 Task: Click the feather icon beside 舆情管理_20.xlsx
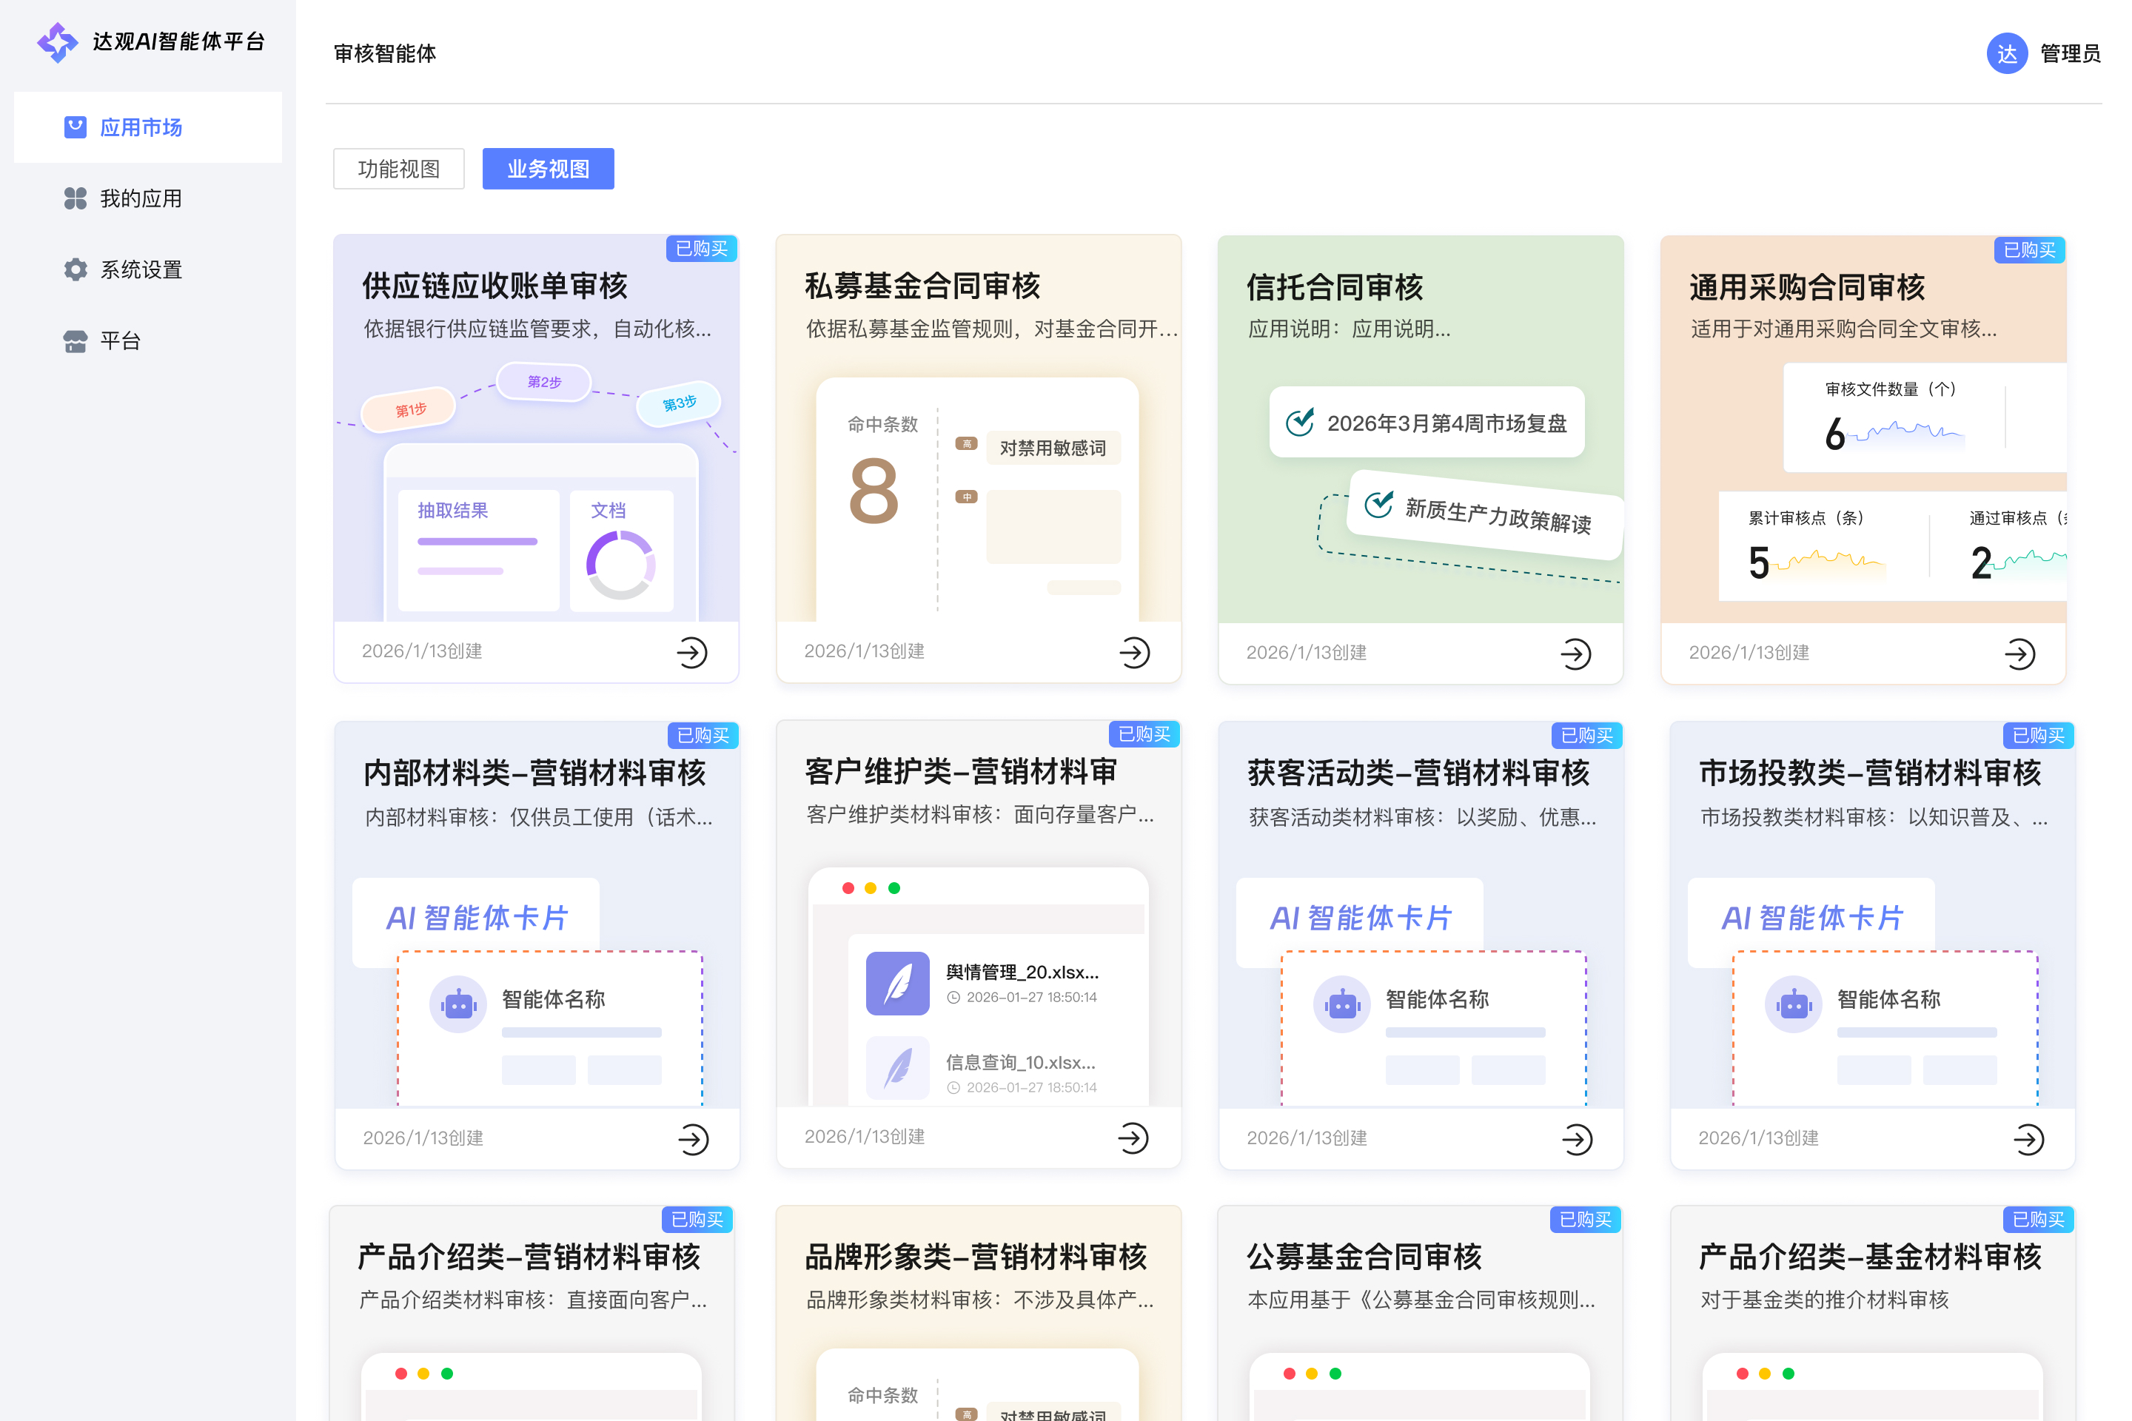pos(897,984)
